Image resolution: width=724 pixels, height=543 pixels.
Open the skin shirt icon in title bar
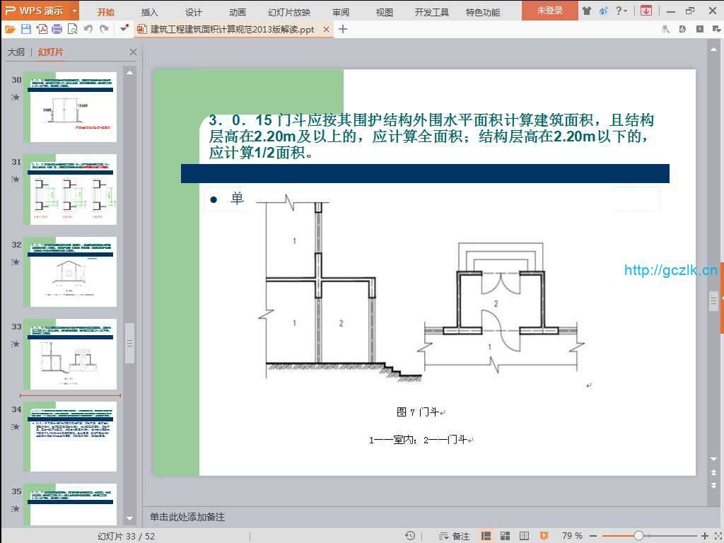587,11
